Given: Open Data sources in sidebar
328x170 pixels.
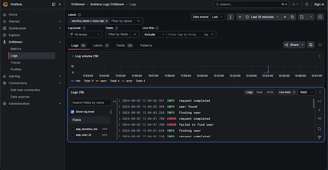Looking at the screenshot, I should 20,97.
